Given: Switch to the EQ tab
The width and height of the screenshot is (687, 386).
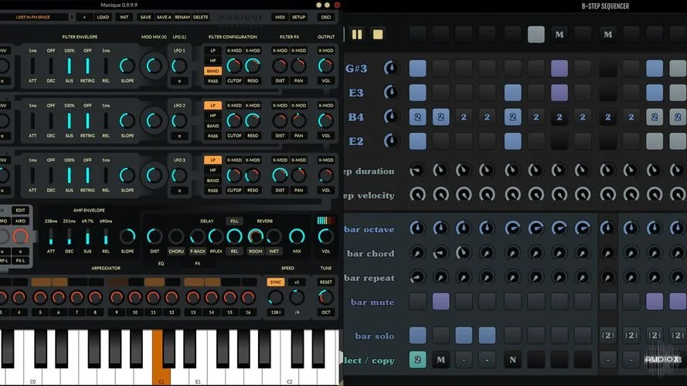Looking at the screenshot, I should 161,263.
